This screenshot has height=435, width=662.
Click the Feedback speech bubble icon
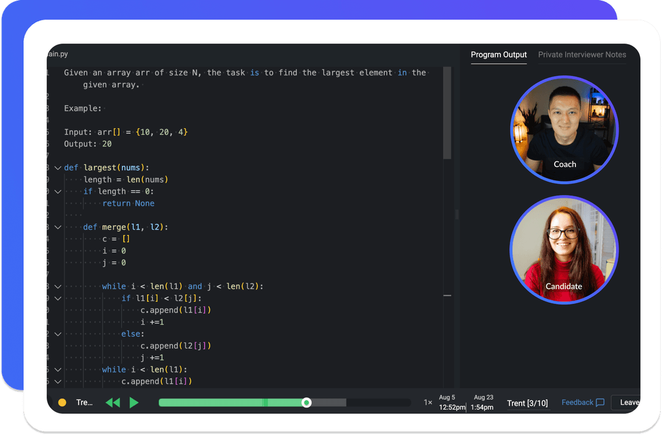click(x=600, y=402)
